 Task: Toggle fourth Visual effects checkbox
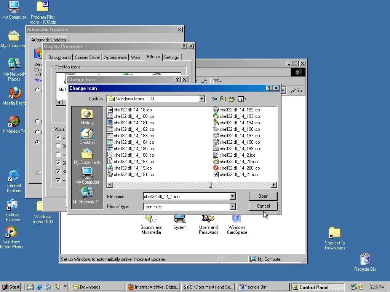58,163
